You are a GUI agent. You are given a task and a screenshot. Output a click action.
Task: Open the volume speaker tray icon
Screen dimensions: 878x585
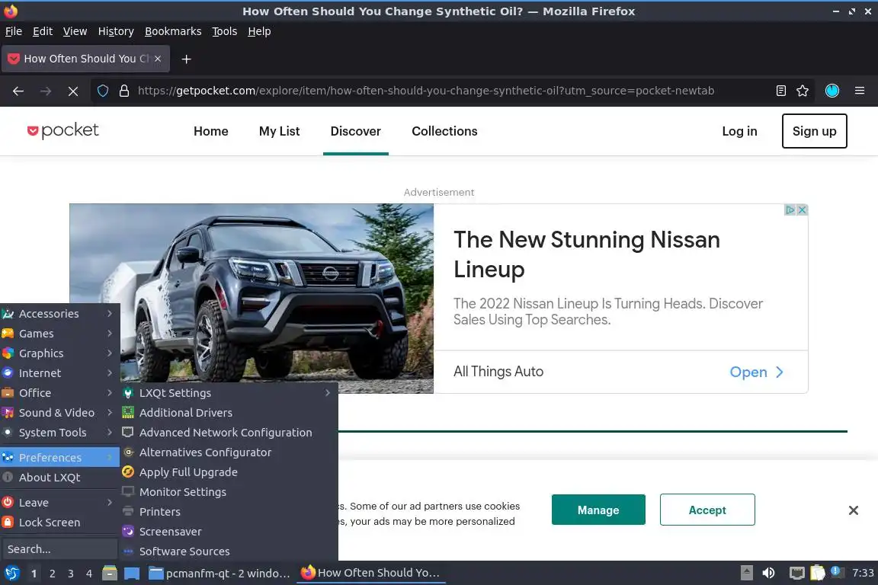[x=769, y=573]
